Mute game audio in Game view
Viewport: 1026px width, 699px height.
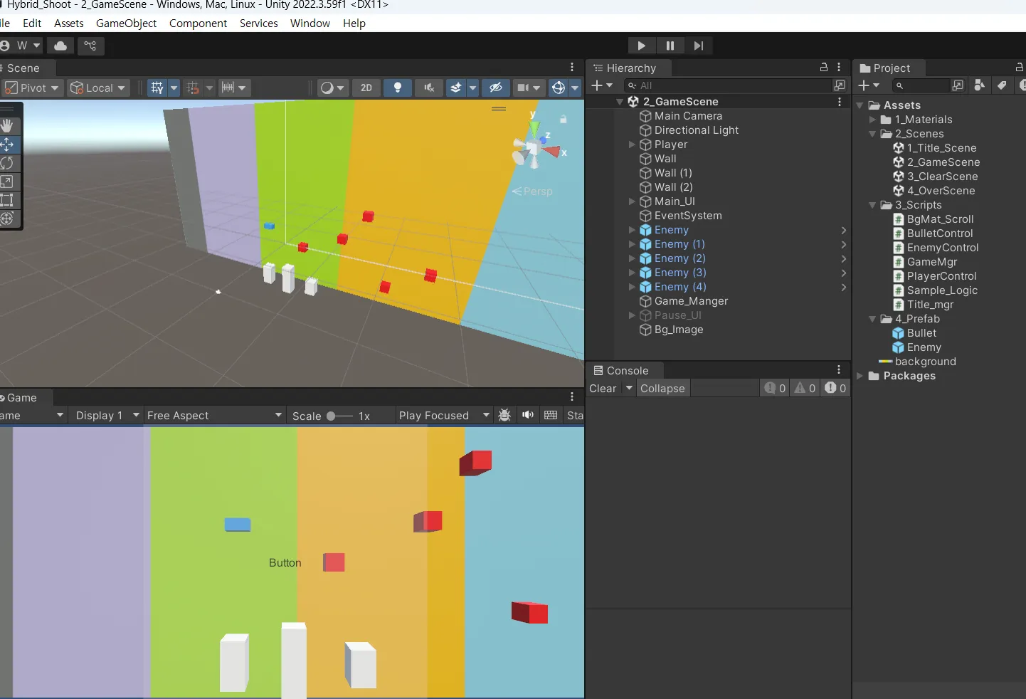[x=527, y=415]
